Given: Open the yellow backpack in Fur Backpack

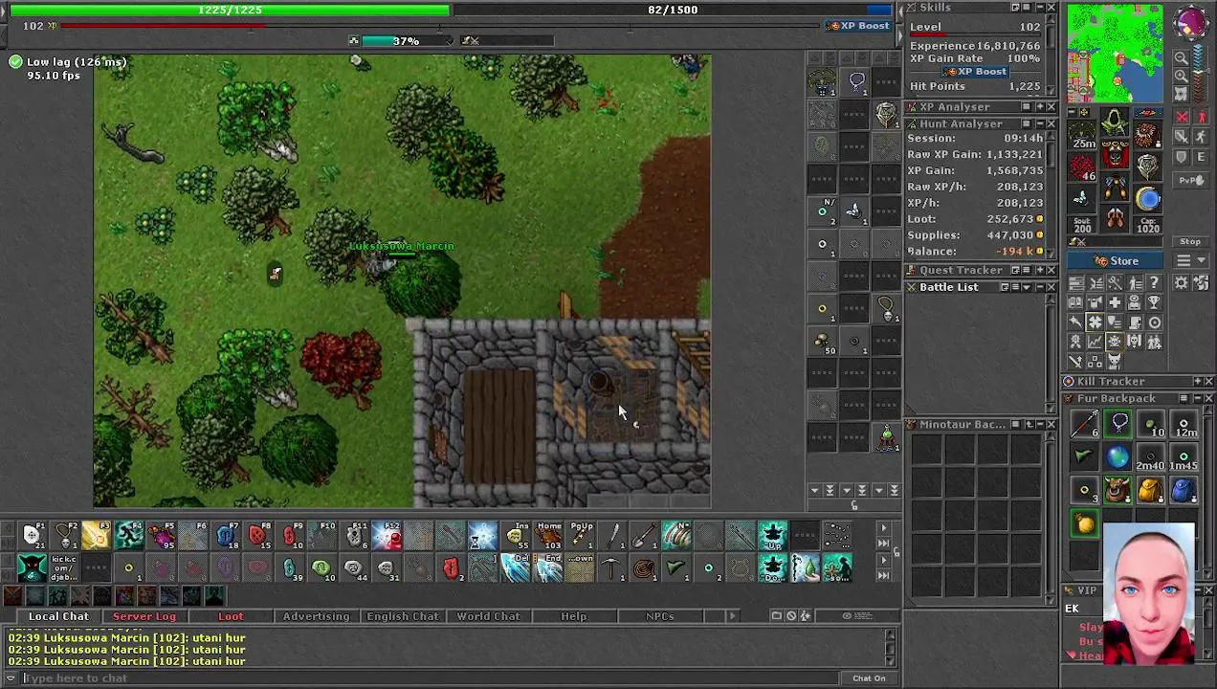Looking at the screenshot, I should point(1150,491).
